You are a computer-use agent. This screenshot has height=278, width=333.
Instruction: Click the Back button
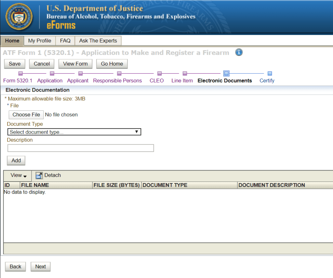point(16,267)
